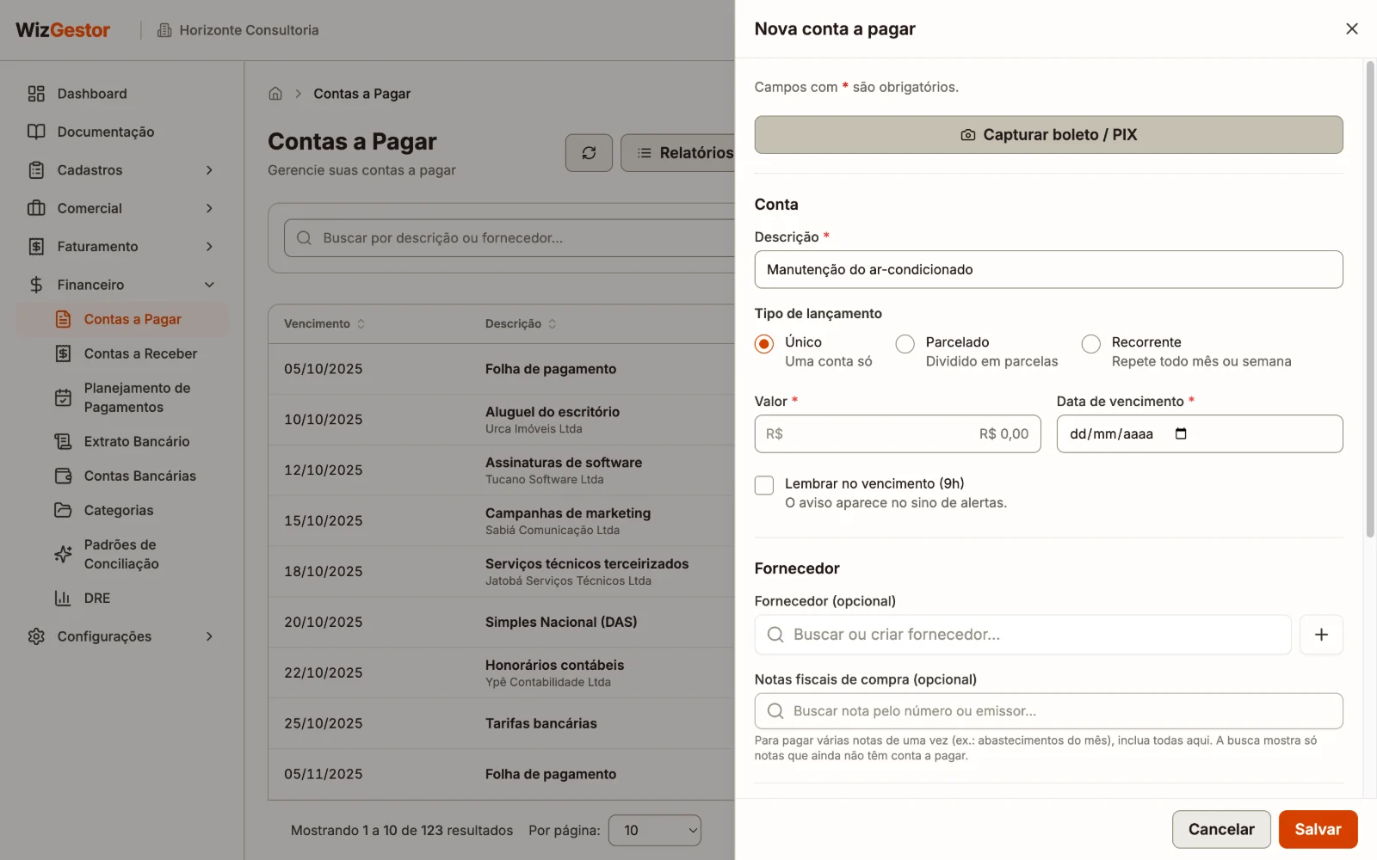Collapse the Financeiro section chevron

[209, 285]
